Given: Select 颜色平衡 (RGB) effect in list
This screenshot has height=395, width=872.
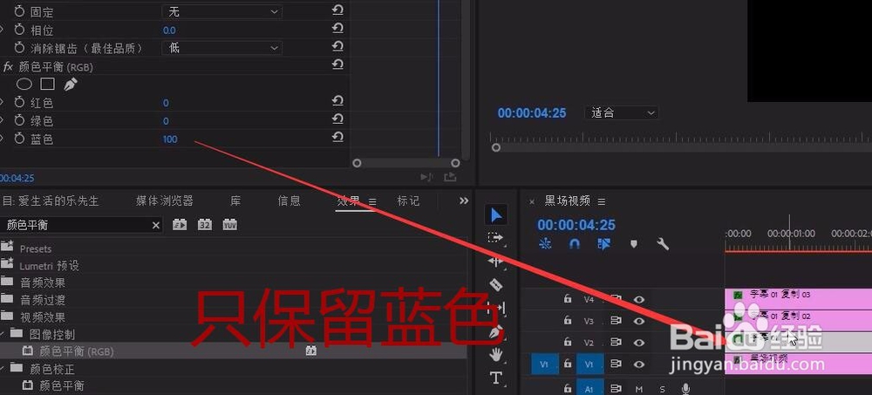Looking at the screenshot, I should 76,351.
